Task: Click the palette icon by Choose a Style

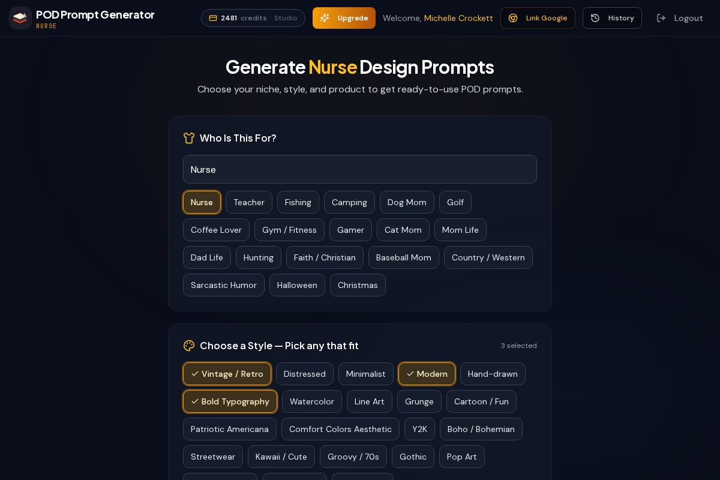Action: (x=189, y=346)
